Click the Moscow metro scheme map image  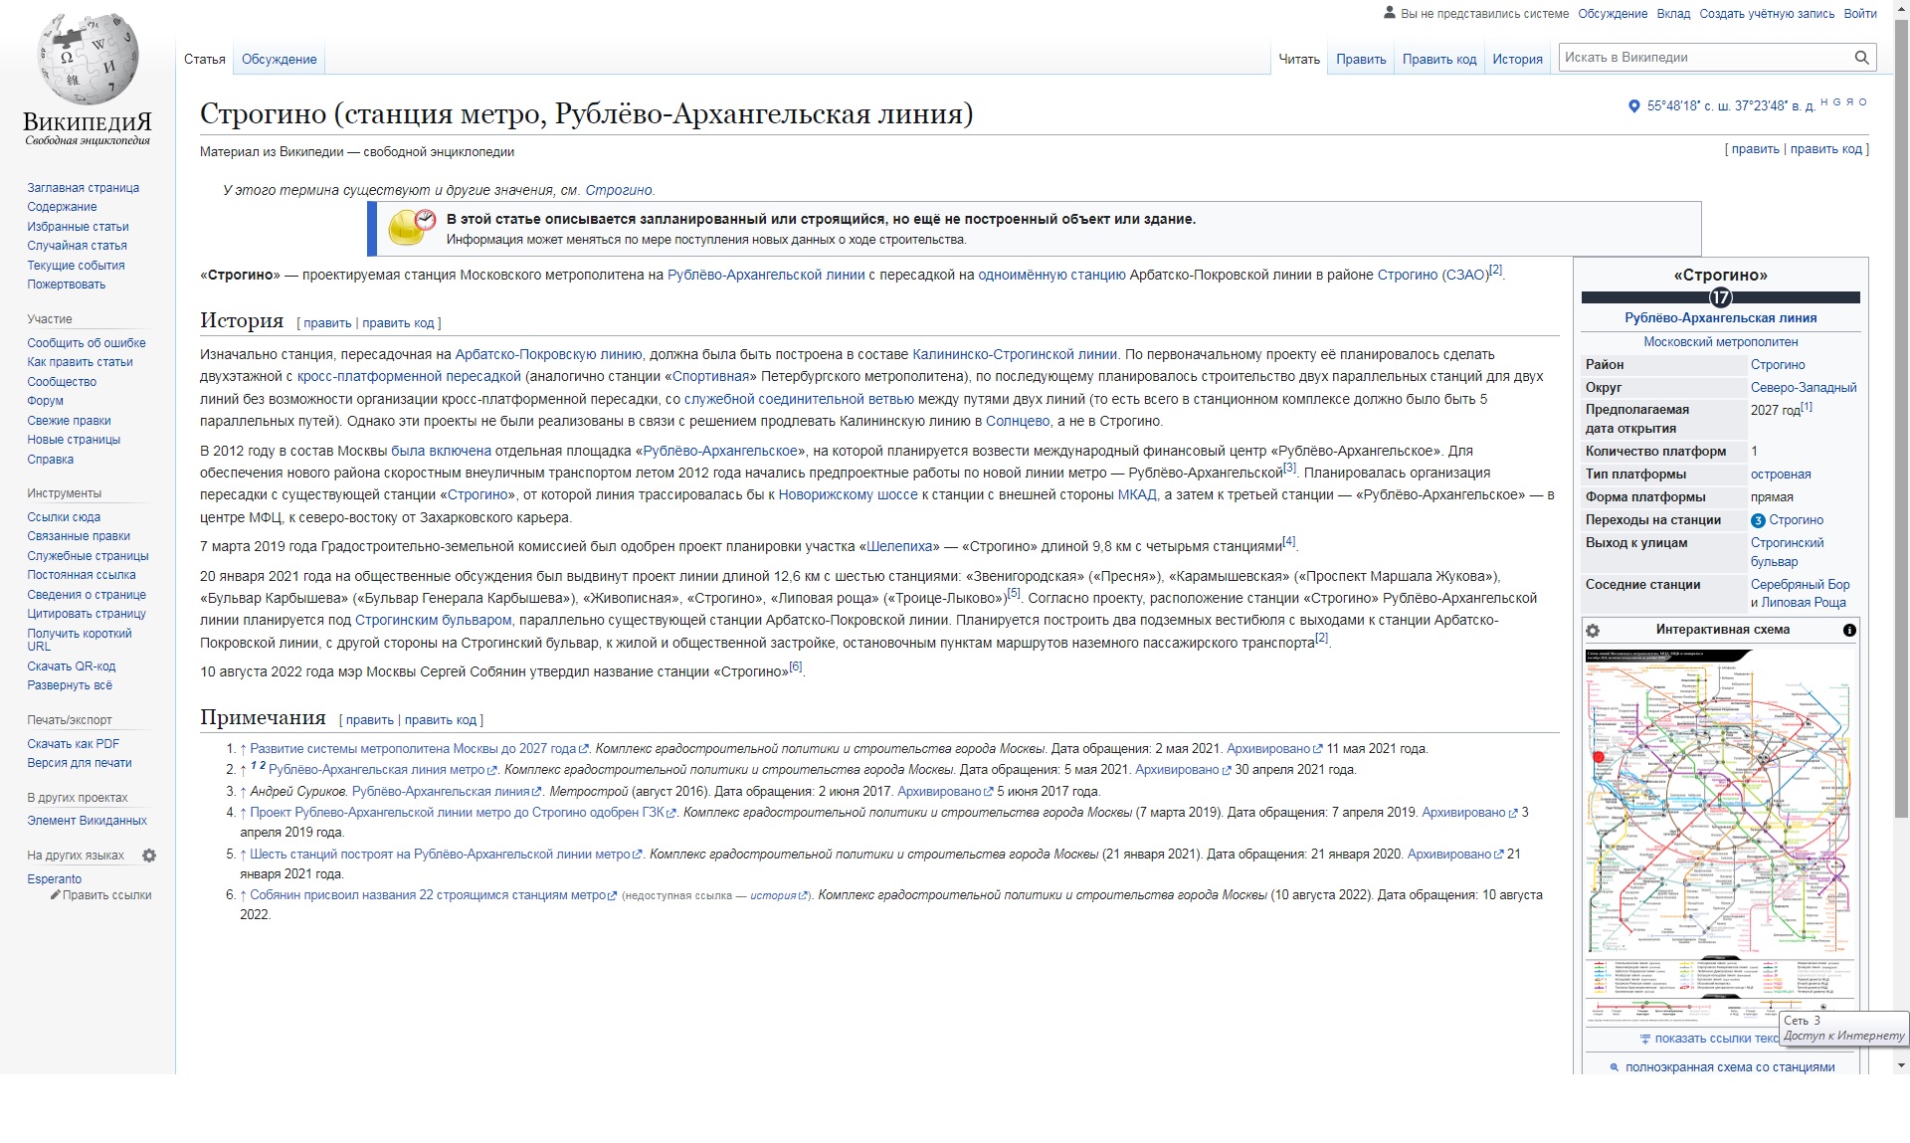pos(1720,836)
